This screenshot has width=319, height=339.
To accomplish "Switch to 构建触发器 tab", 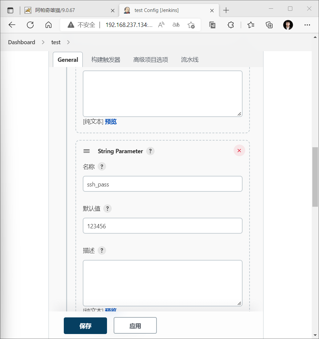I will tap(106, 60).
